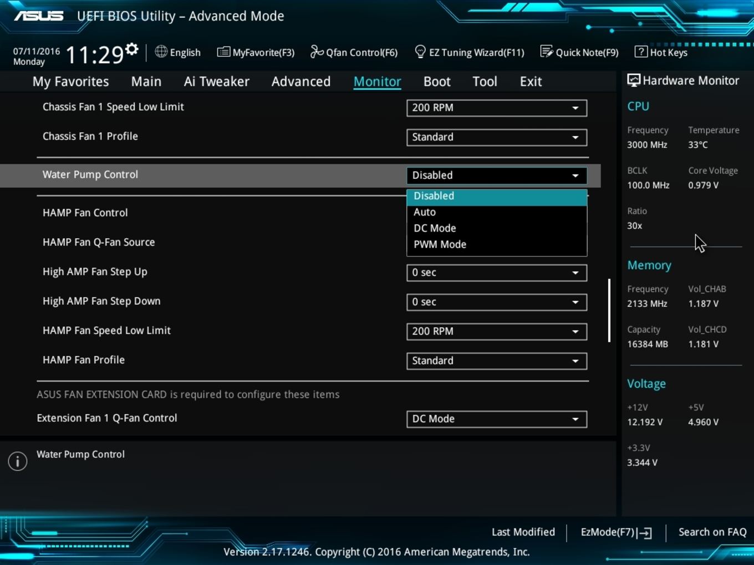
Task: Click the Voltage heading in Hardware Monitor
Action: tap(646, 384)
